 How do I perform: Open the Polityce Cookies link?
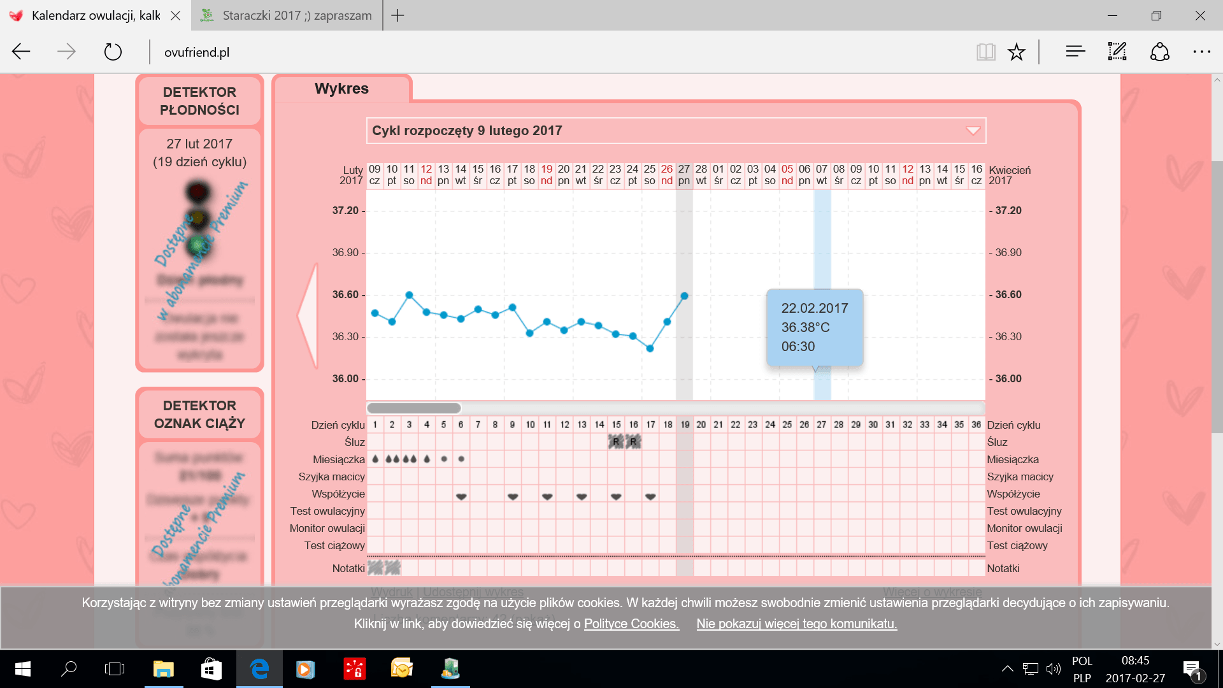coord(631,624)
